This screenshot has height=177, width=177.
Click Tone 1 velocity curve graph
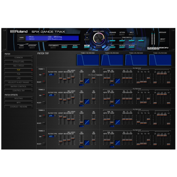87,81
